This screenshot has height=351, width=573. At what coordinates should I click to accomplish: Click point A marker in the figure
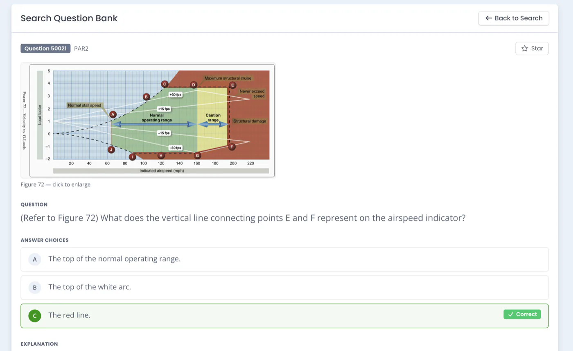(x=113, y=114)
